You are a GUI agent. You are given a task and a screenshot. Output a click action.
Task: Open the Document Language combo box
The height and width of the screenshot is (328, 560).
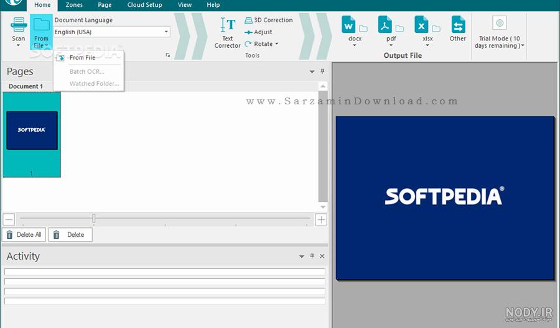(x=112, y=32)
